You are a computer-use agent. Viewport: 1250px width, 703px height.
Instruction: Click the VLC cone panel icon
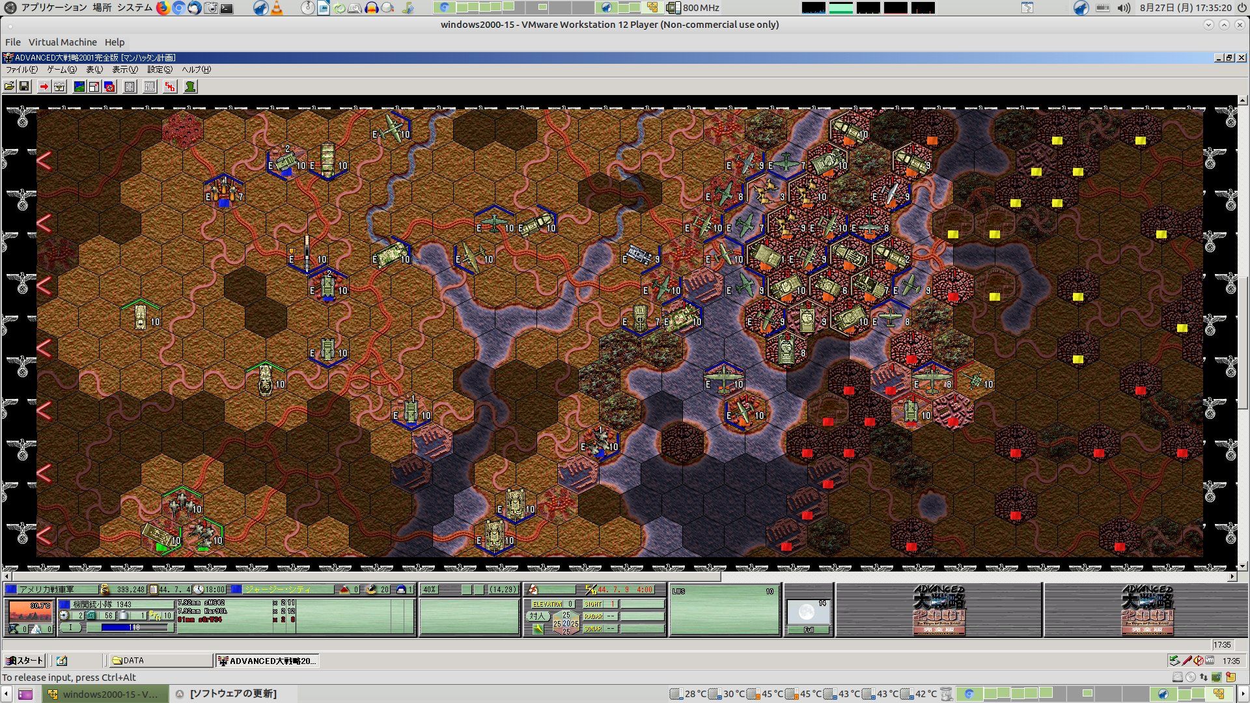click(x=277, y=8)
